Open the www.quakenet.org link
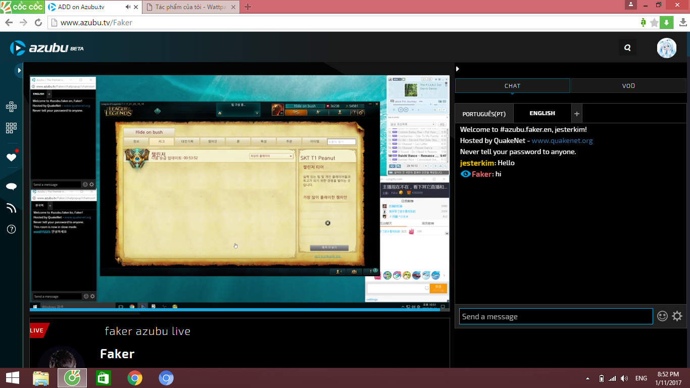690x388 pixels. point(562,141)
